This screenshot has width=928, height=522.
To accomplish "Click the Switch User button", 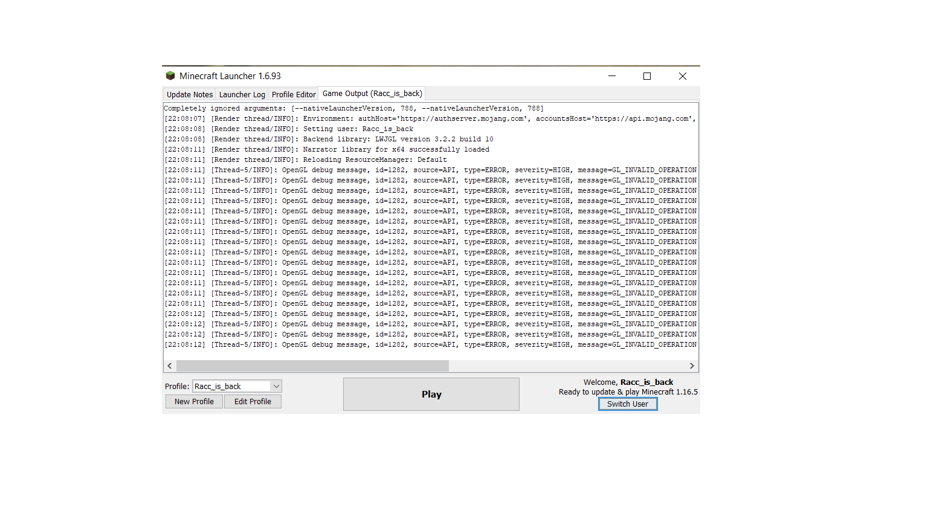I will [x=628, y=404].
